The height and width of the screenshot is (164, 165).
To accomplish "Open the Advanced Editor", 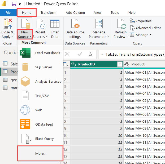I will 146,28.
